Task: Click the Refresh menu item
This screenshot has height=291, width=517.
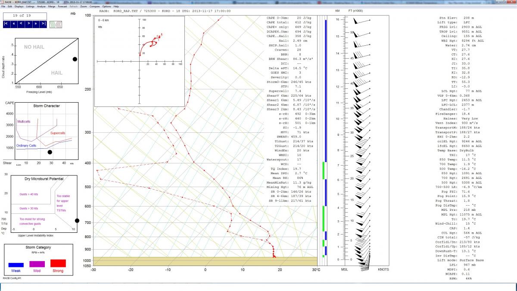Action: (x=73, y=6)
